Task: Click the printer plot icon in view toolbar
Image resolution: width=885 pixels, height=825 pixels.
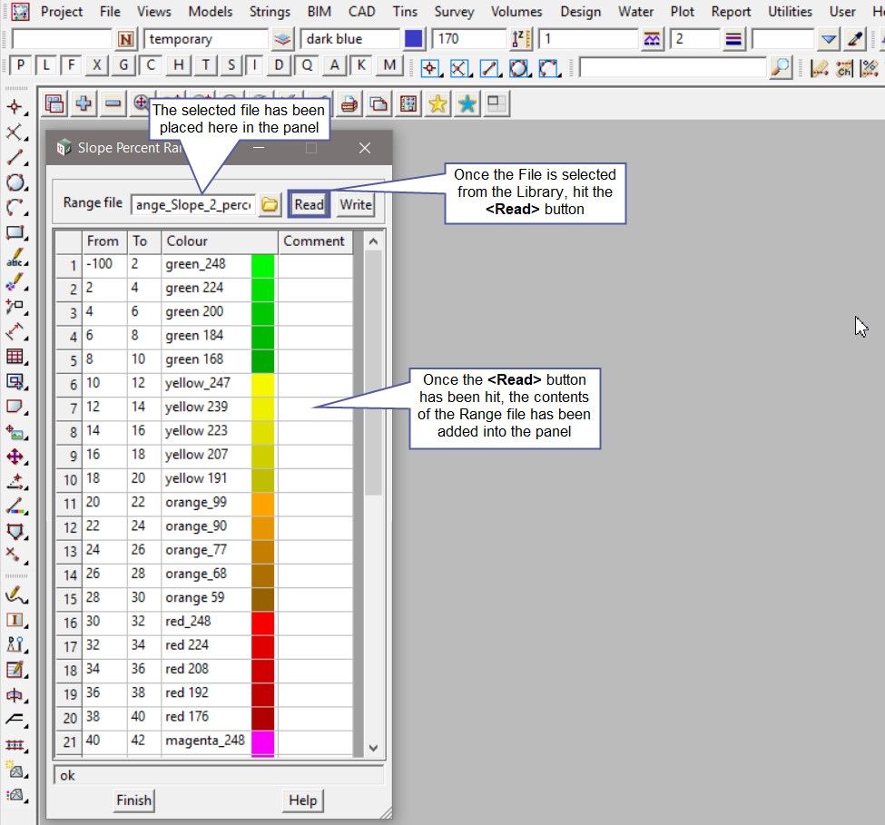Action: tap(349, 104)
